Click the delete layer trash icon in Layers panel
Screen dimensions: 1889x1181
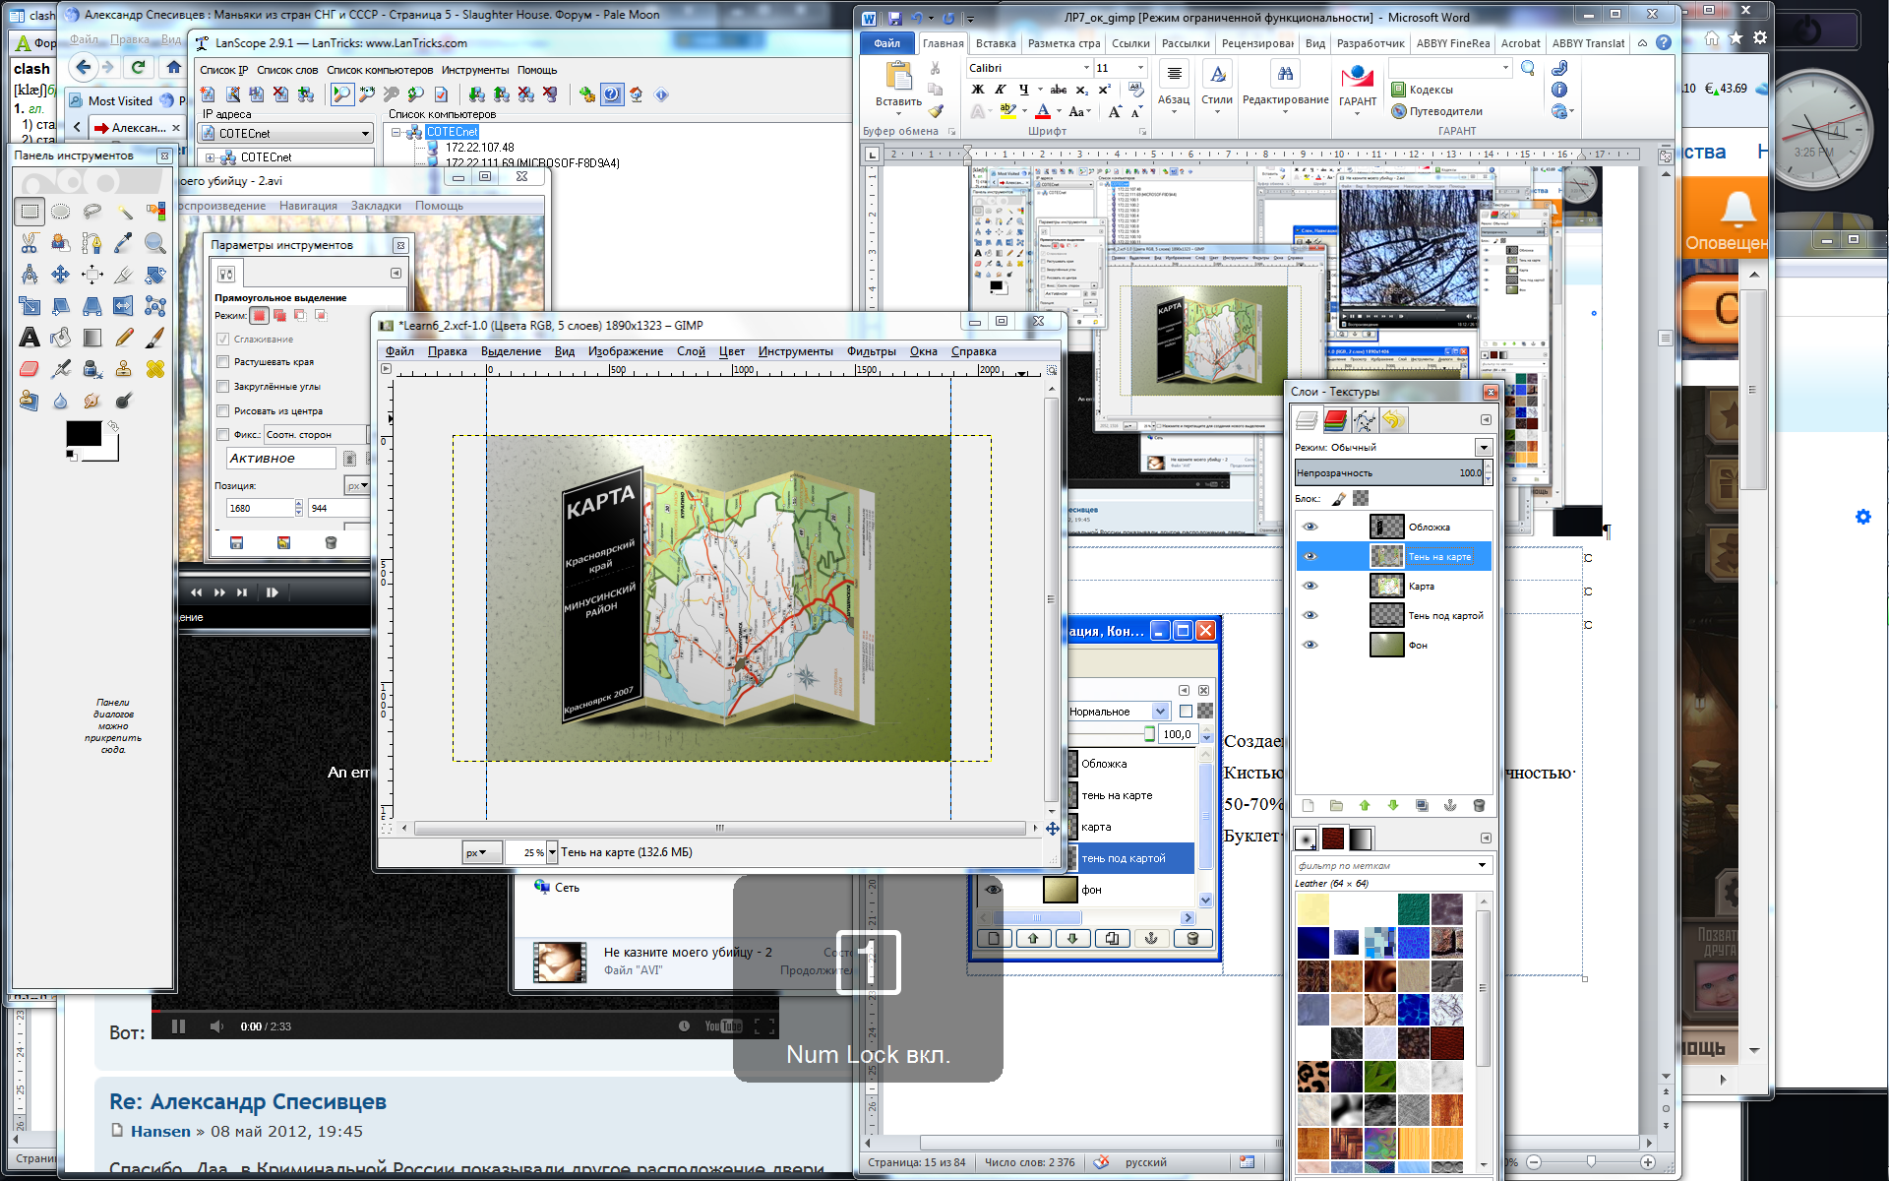1478,806
